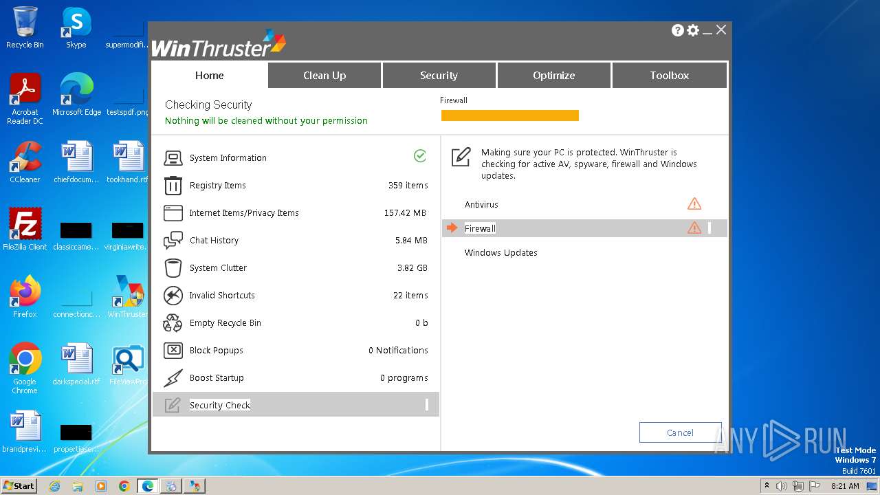
Task: Select the Windows Updates check item
Action: click(500, 252)
